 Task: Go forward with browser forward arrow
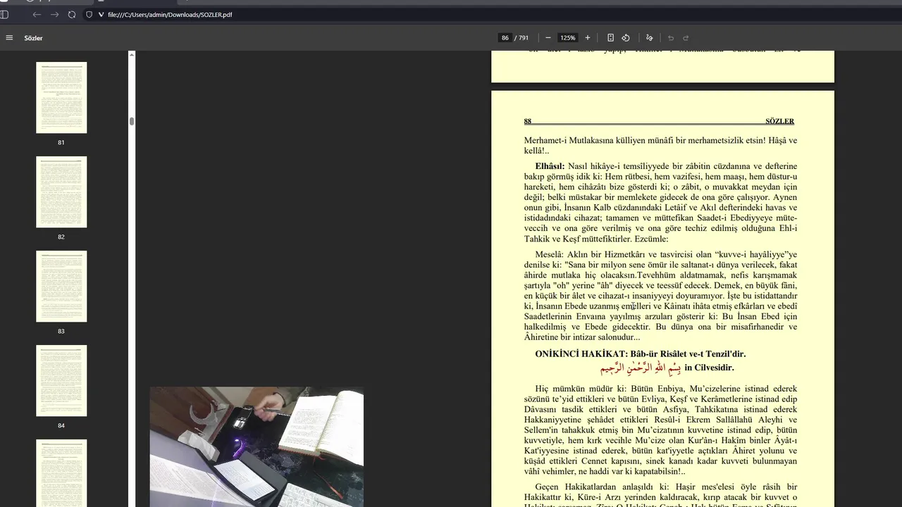coord(54,14)
